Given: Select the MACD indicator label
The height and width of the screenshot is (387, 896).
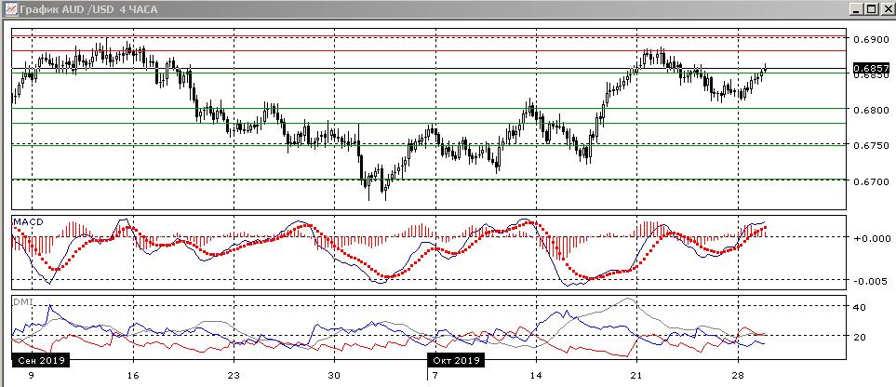Looking at the screenshot, I should [26, 222].
